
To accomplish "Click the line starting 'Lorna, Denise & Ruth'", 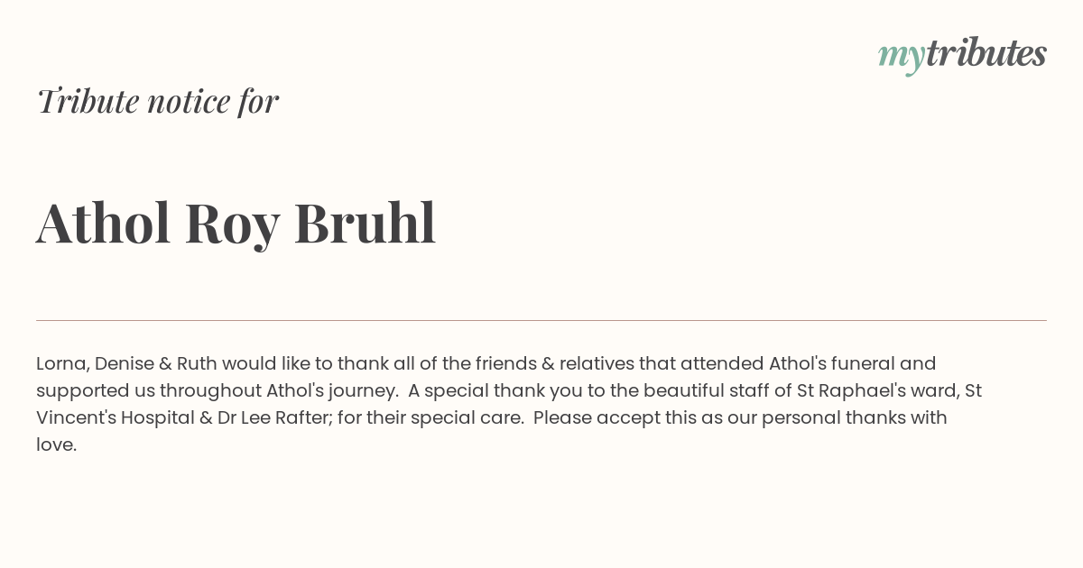I will [486, 363].
